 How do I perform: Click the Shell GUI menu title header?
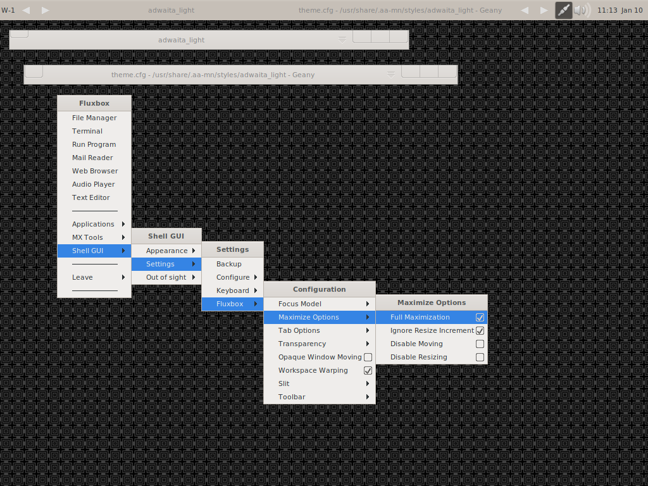point(166,236)
